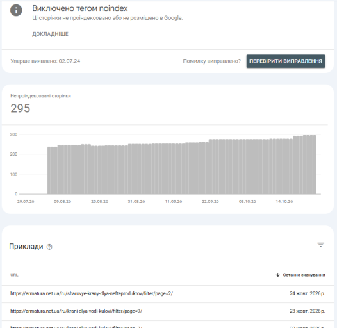Screen dimensions: 337x328
Task: Click the Помилку виправлено? text
Action: pyautogui.click(x=212, y=61)
